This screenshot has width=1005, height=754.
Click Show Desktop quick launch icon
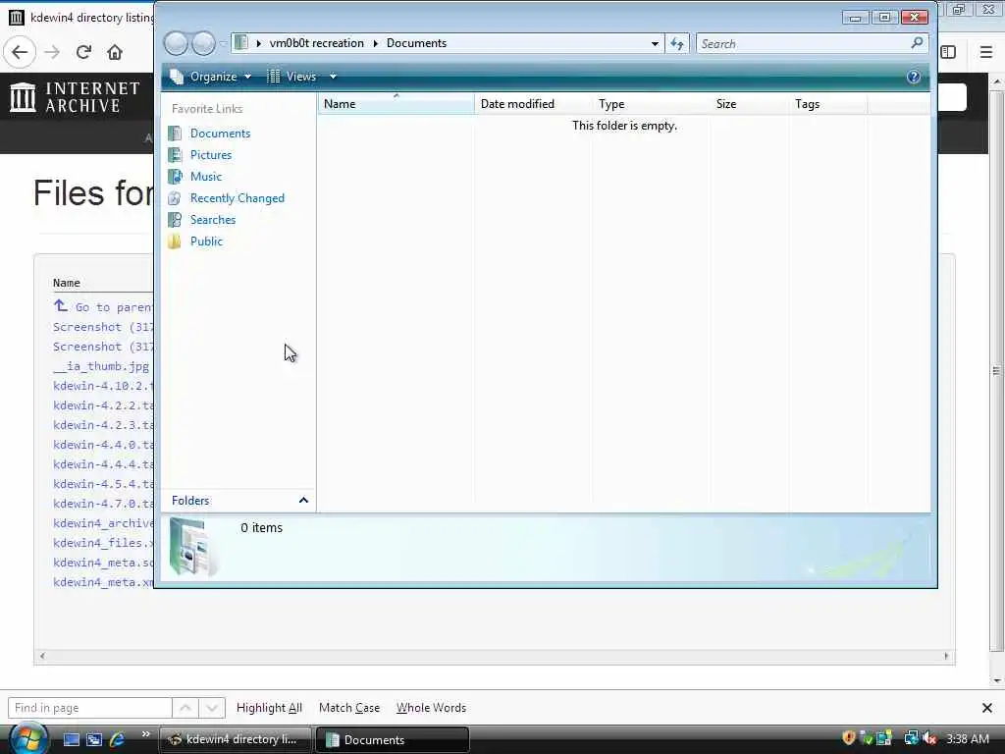point(71,740)
